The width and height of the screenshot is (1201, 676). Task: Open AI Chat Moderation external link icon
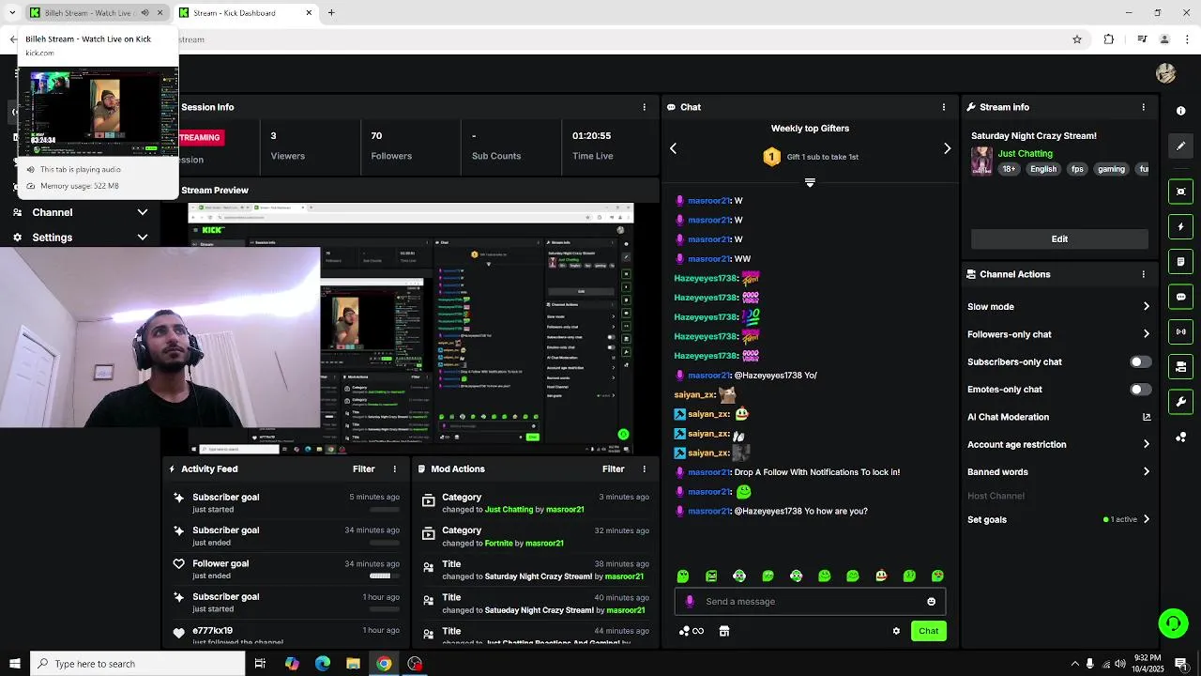click(x=1147, y=417)
